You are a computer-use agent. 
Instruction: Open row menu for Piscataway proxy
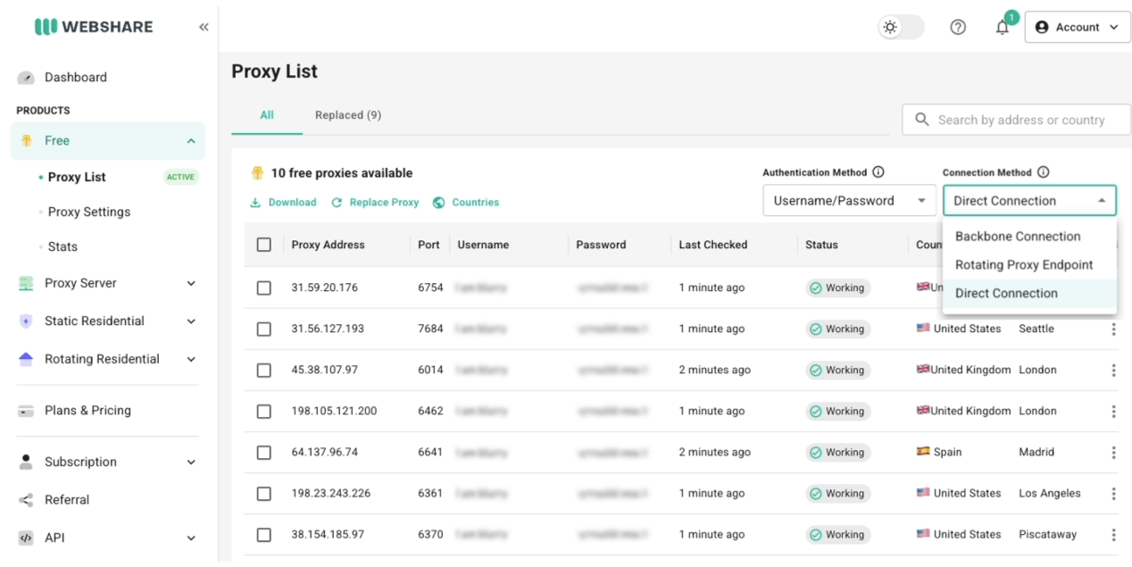(1113, 534)
